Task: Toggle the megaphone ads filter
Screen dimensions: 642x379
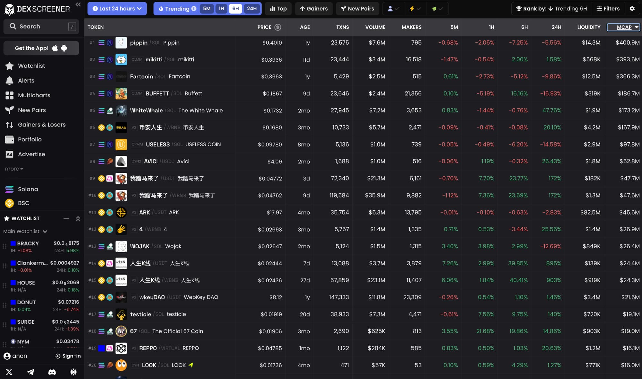Action: (437, 9)
